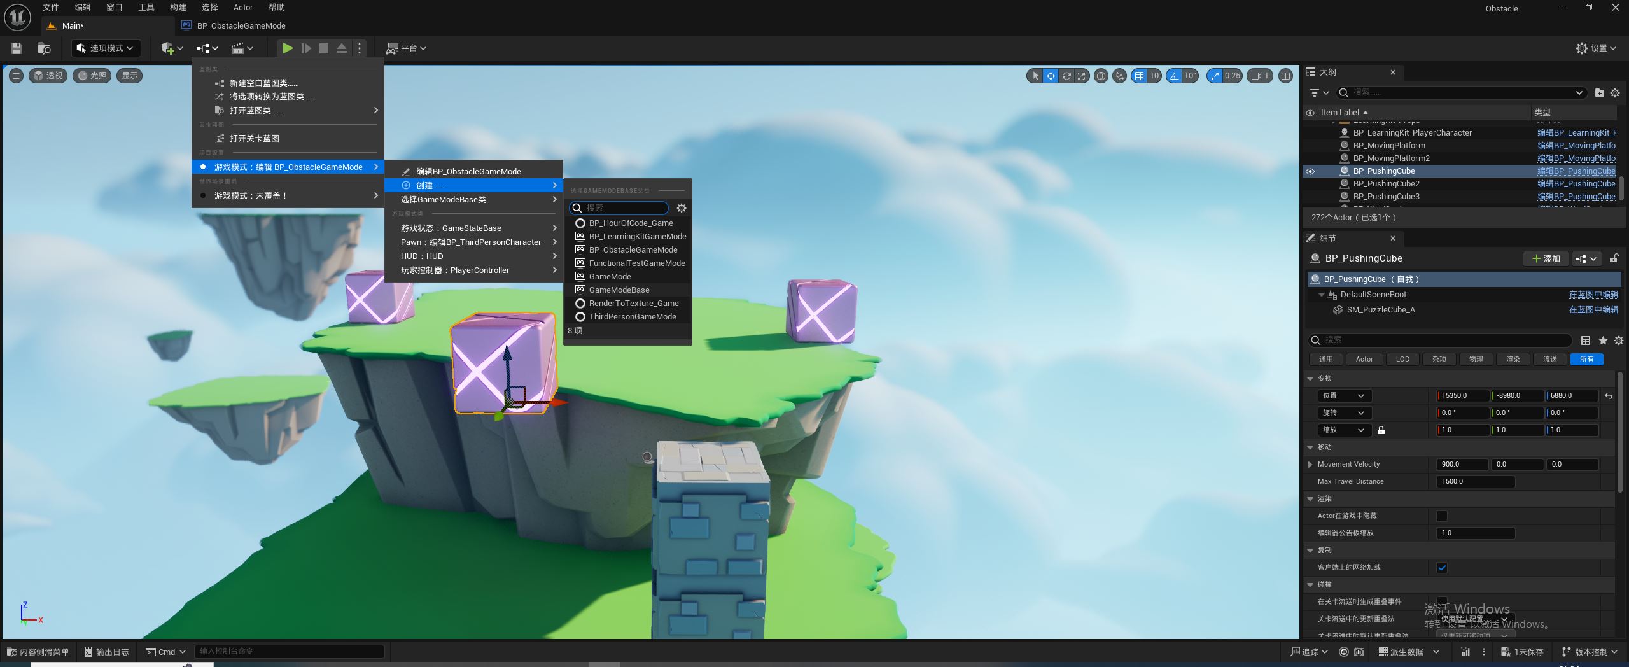The width and height of the screenshot is (1629, 667).
Task: Activate the translate move gizmo tool
Action: [x=1051, y=76]
